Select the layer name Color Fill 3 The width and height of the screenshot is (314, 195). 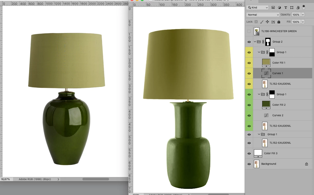coord(271,153)
